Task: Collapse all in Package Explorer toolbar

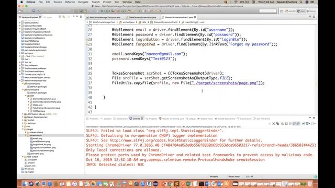Action: pyautogui.click(x=60, y=17)
